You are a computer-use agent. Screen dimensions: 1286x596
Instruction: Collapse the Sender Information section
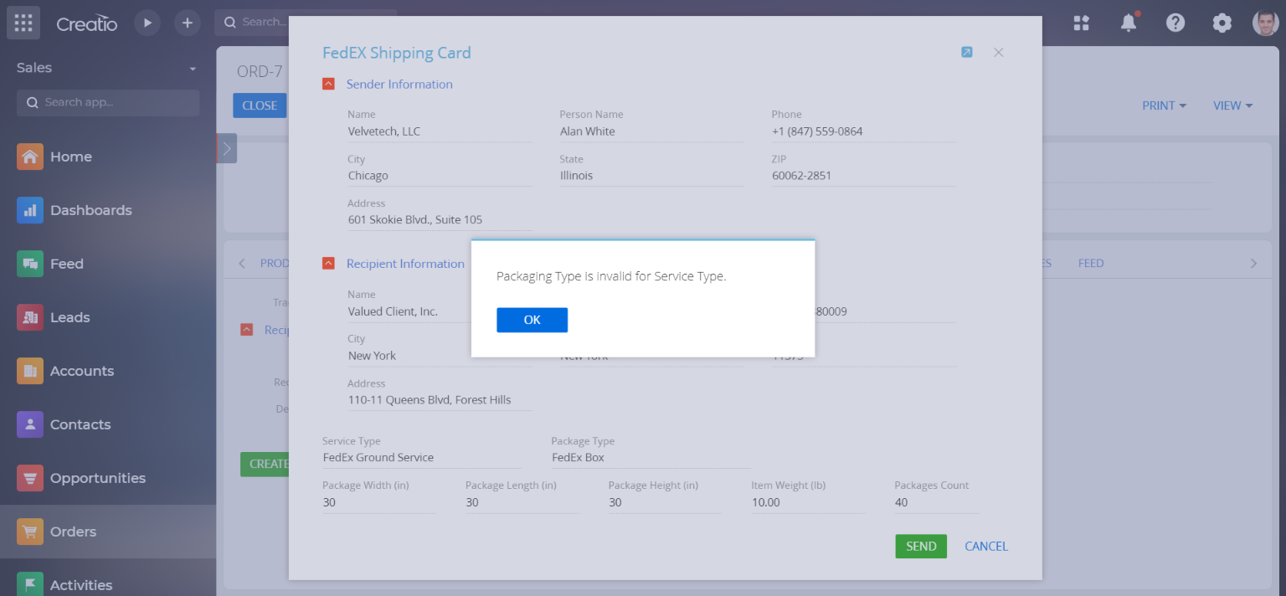328,84
